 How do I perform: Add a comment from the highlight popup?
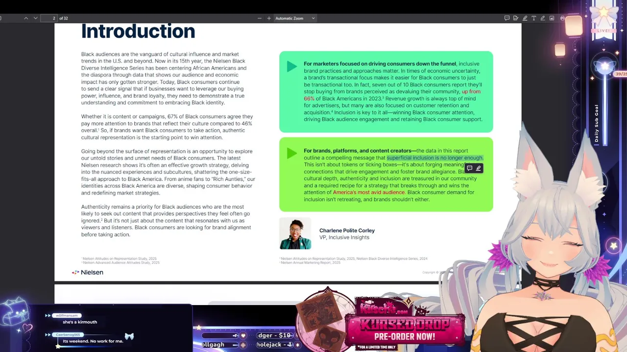tap(469, 168)
